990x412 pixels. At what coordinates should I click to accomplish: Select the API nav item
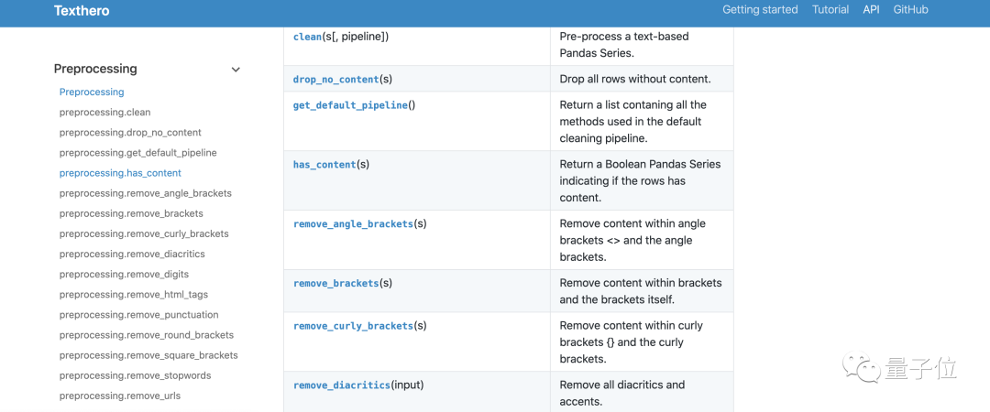[871, 10]
